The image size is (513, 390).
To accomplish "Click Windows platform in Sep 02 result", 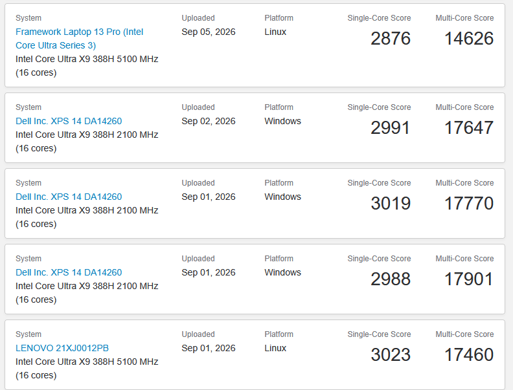I will tap(282, 121).
